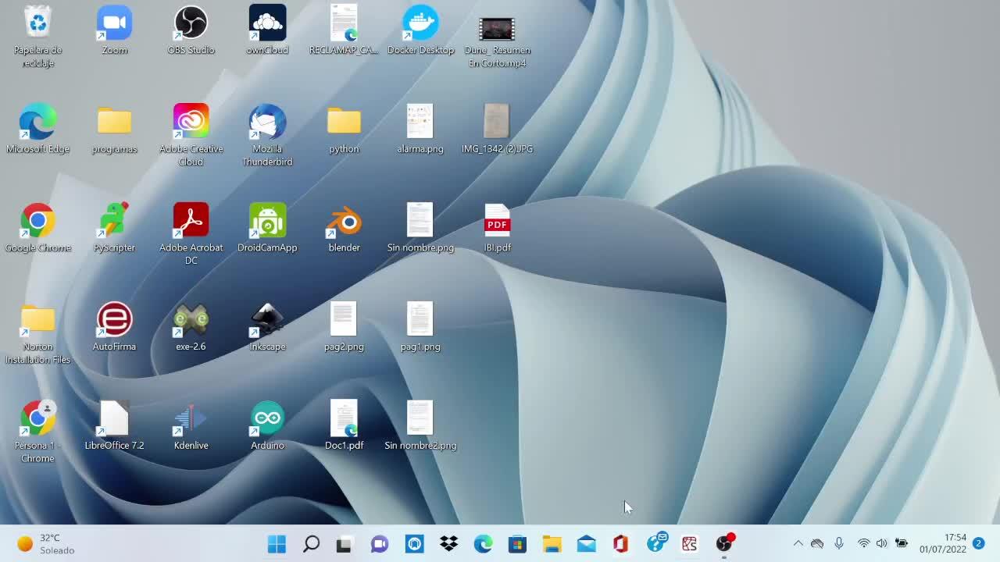
Task: Open Dropbox from the taskbar
Action: point(448,544)
